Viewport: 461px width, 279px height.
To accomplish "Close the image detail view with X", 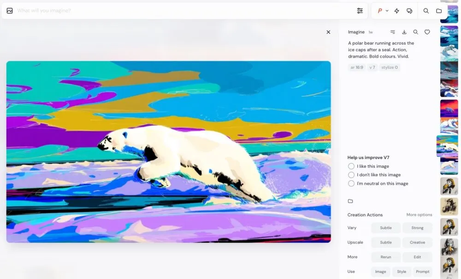I will [328, 32].
